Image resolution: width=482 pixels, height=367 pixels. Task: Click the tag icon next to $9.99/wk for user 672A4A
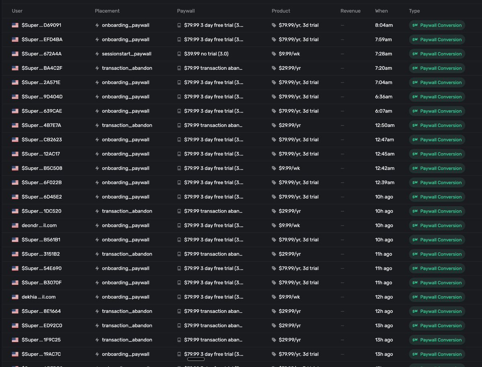275,53
